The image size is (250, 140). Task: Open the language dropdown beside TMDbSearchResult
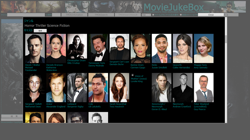pos(146,15)
